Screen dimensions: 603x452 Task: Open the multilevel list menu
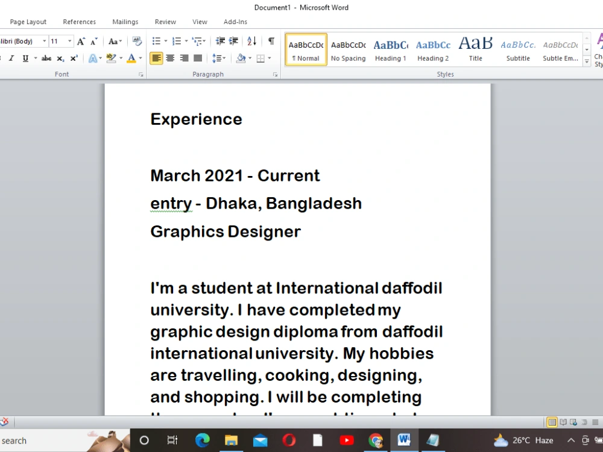point(199,41)
